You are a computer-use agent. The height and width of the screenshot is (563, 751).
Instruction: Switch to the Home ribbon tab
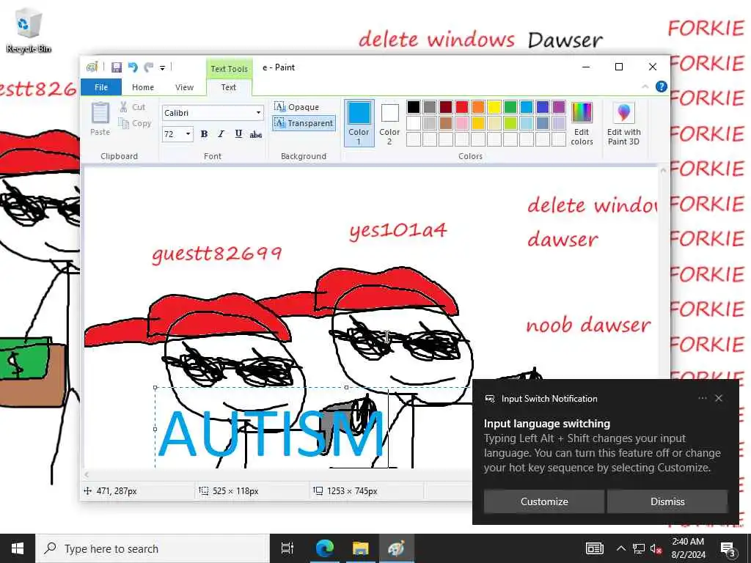(143, 87)
